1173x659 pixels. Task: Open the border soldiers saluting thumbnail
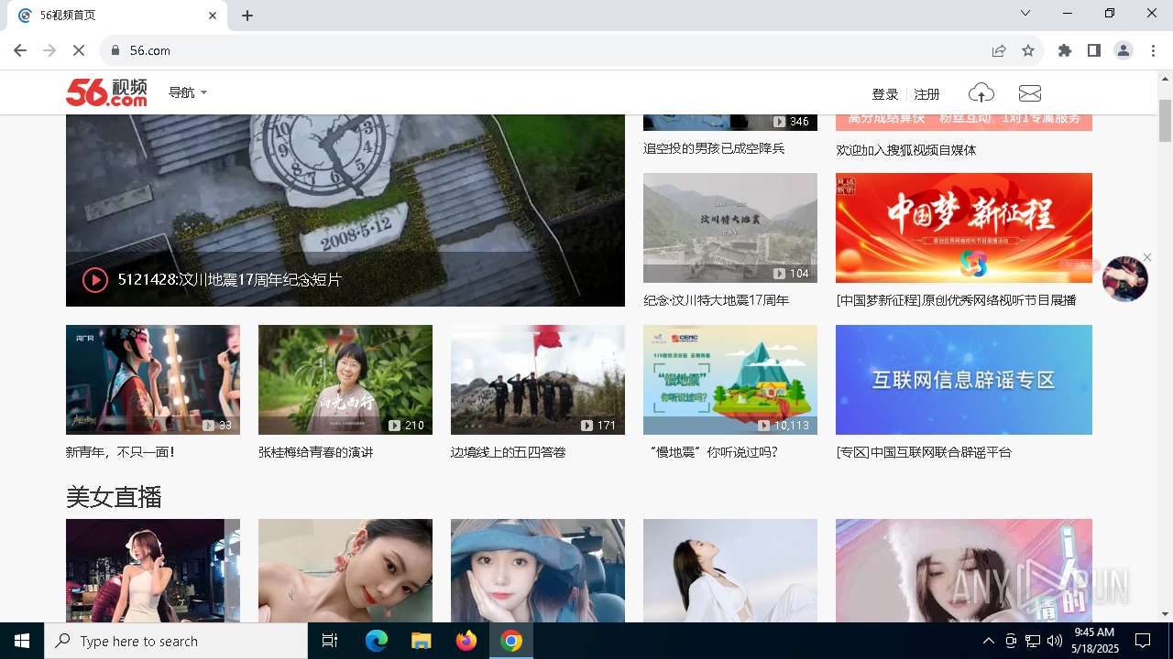538,380
